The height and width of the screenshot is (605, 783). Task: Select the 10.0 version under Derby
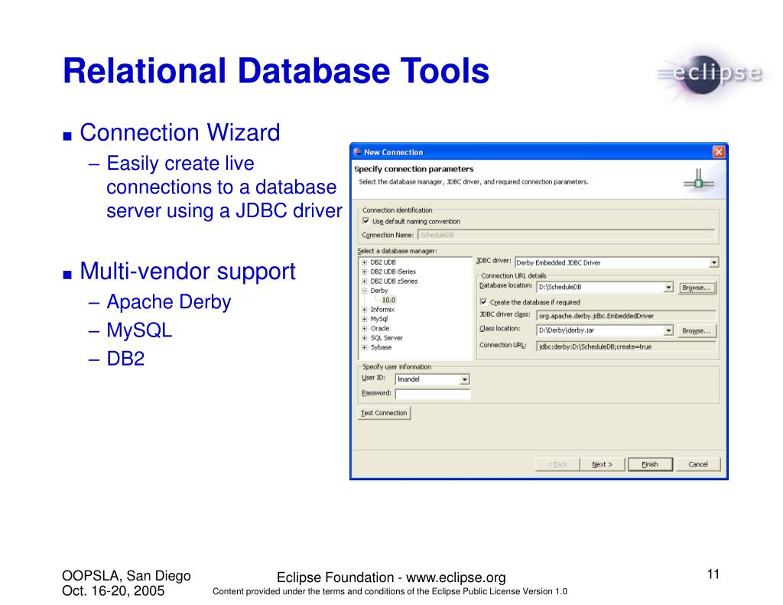coord(388,301)
